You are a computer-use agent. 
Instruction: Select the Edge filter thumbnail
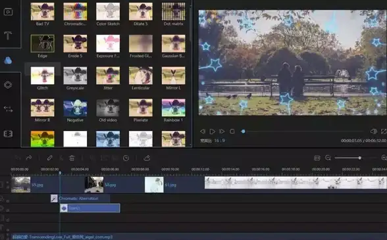pos(42,43)
